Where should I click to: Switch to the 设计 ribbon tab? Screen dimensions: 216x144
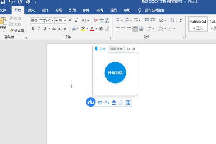45,10
